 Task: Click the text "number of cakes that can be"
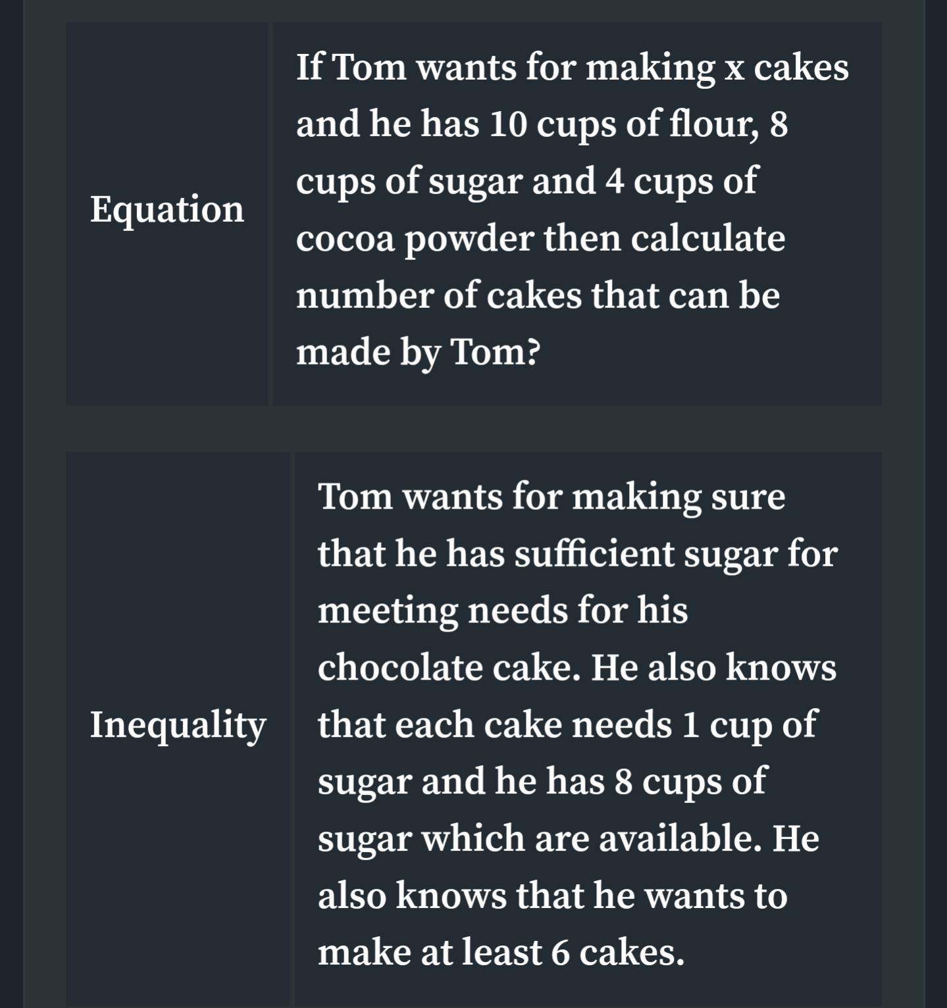click(538, 295)
